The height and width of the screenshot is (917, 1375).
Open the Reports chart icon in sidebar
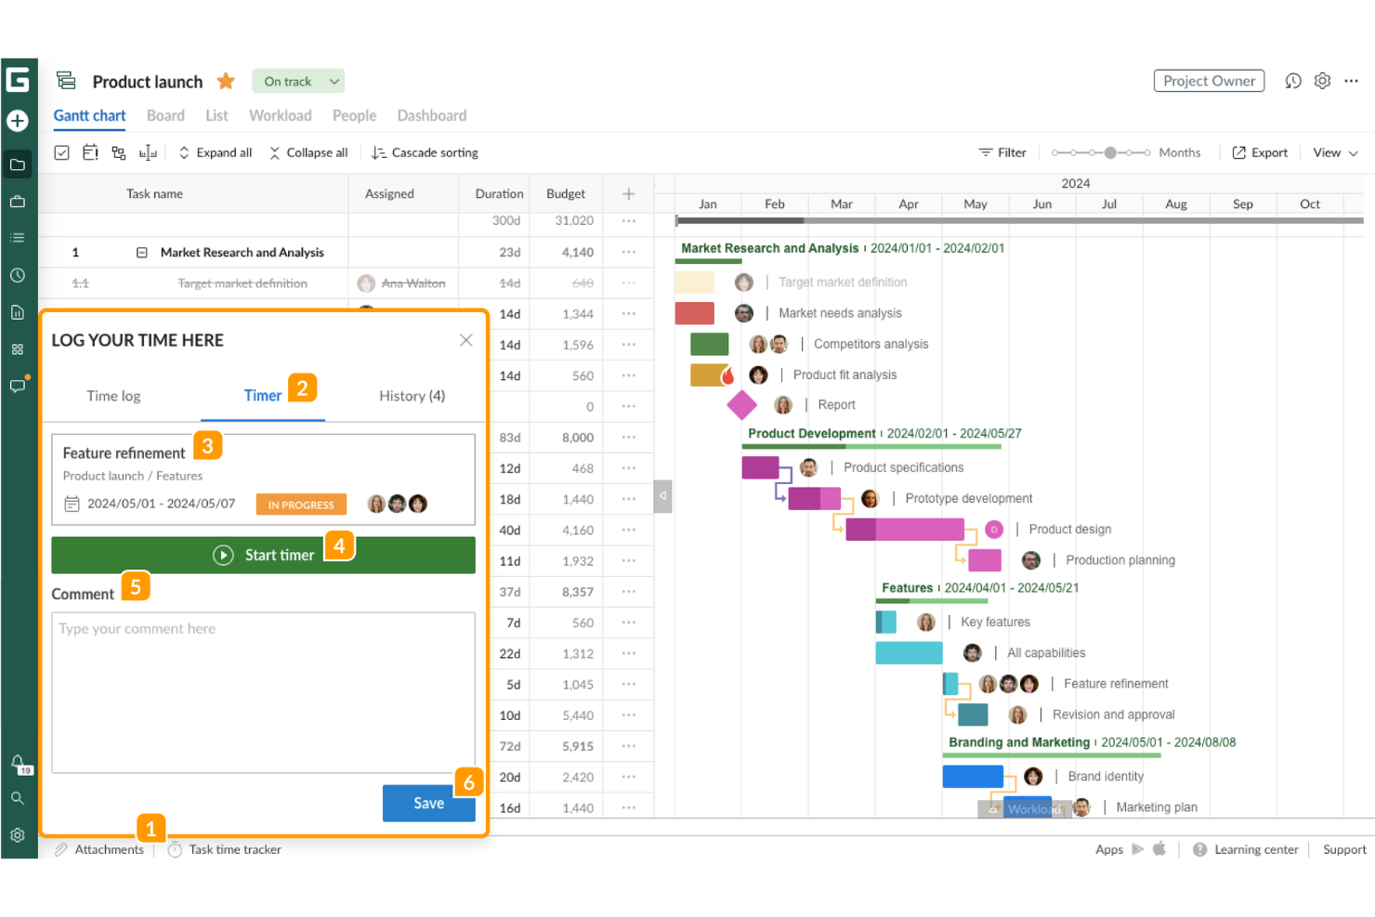(x=18, y=312)
